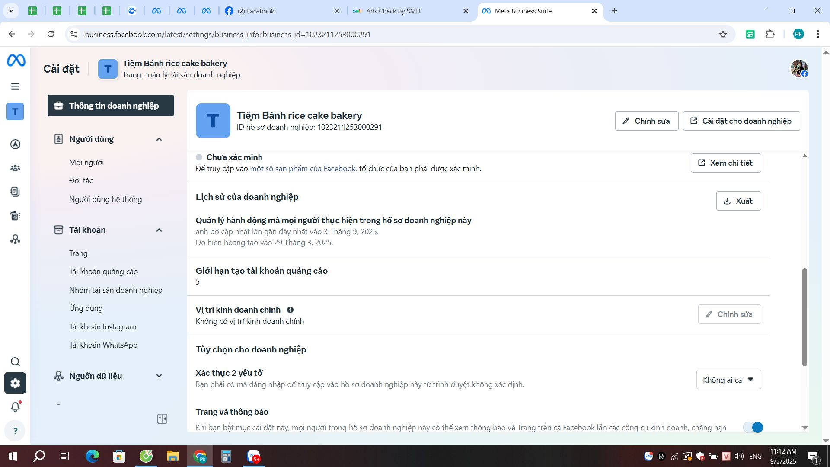Viewport: 830px width, 467px height.
Task: Bookmark this page with the star icon
Action: tap(723, 34)
